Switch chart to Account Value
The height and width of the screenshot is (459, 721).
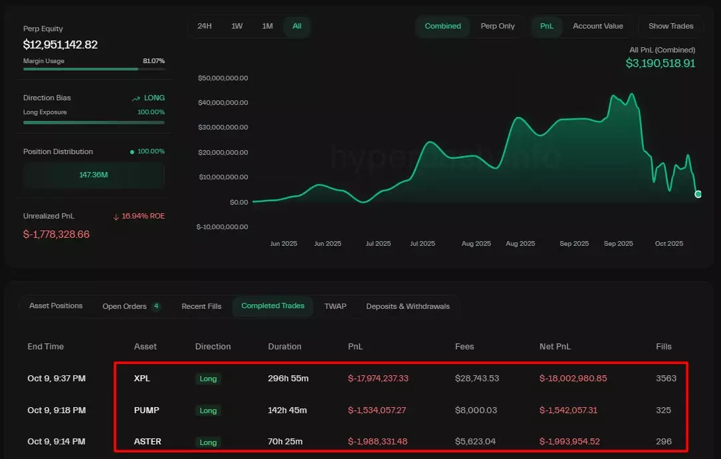click(x=597, y=26)
